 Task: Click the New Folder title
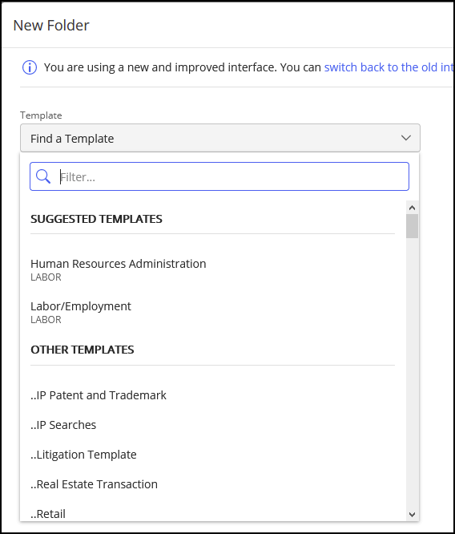pos(51,26)
